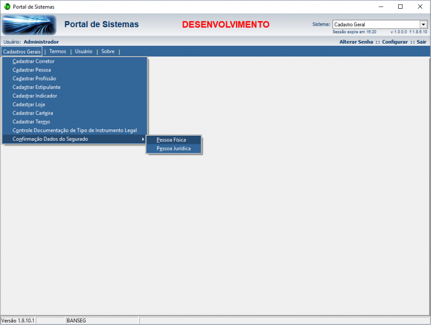Screen dimensions: 431x325
Task: Choose Cadastrar Indicador in the menu
Action: pos(34,95)
